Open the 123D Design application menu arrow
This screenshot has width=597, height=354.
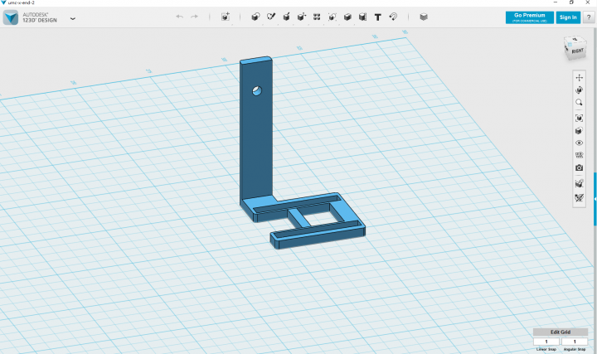(x=73, y=18)
